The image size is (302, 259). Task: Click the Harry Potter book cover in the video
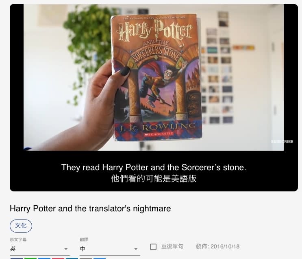[156, 77]
